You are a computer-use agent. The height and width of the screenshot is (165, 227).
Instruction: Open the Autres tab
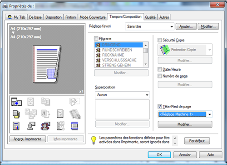164,17
